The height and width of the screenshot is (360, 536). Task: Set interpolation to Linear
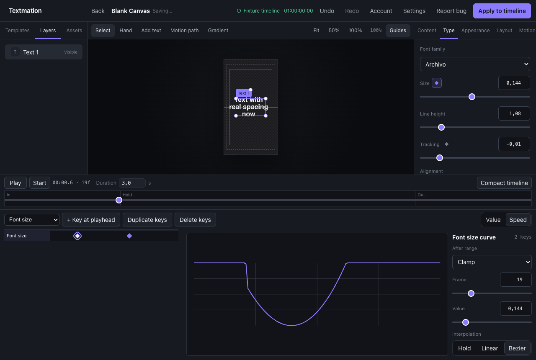490,348
